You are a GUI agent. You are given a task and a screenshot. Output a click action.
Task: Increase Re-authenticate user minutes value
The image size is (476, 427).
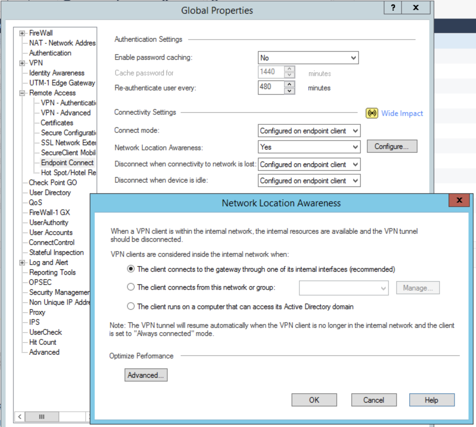(x=289, y=84)
